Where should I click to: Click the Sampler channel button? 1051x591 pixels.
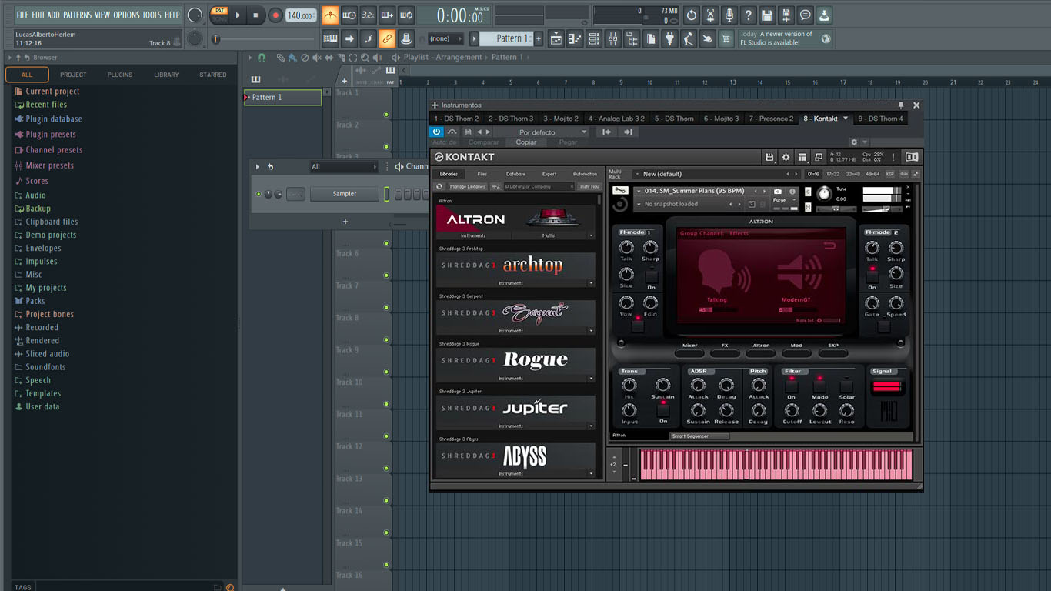(x=345, y=194)
